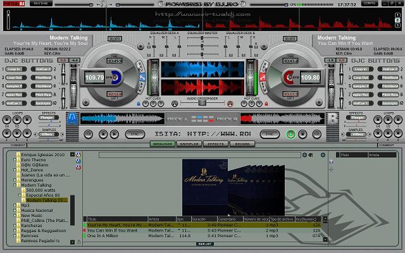Image resolution: width=405 pixels, height=253 pixels.
Task: Hit the green Deck B play button
Action: click(291, 134)
